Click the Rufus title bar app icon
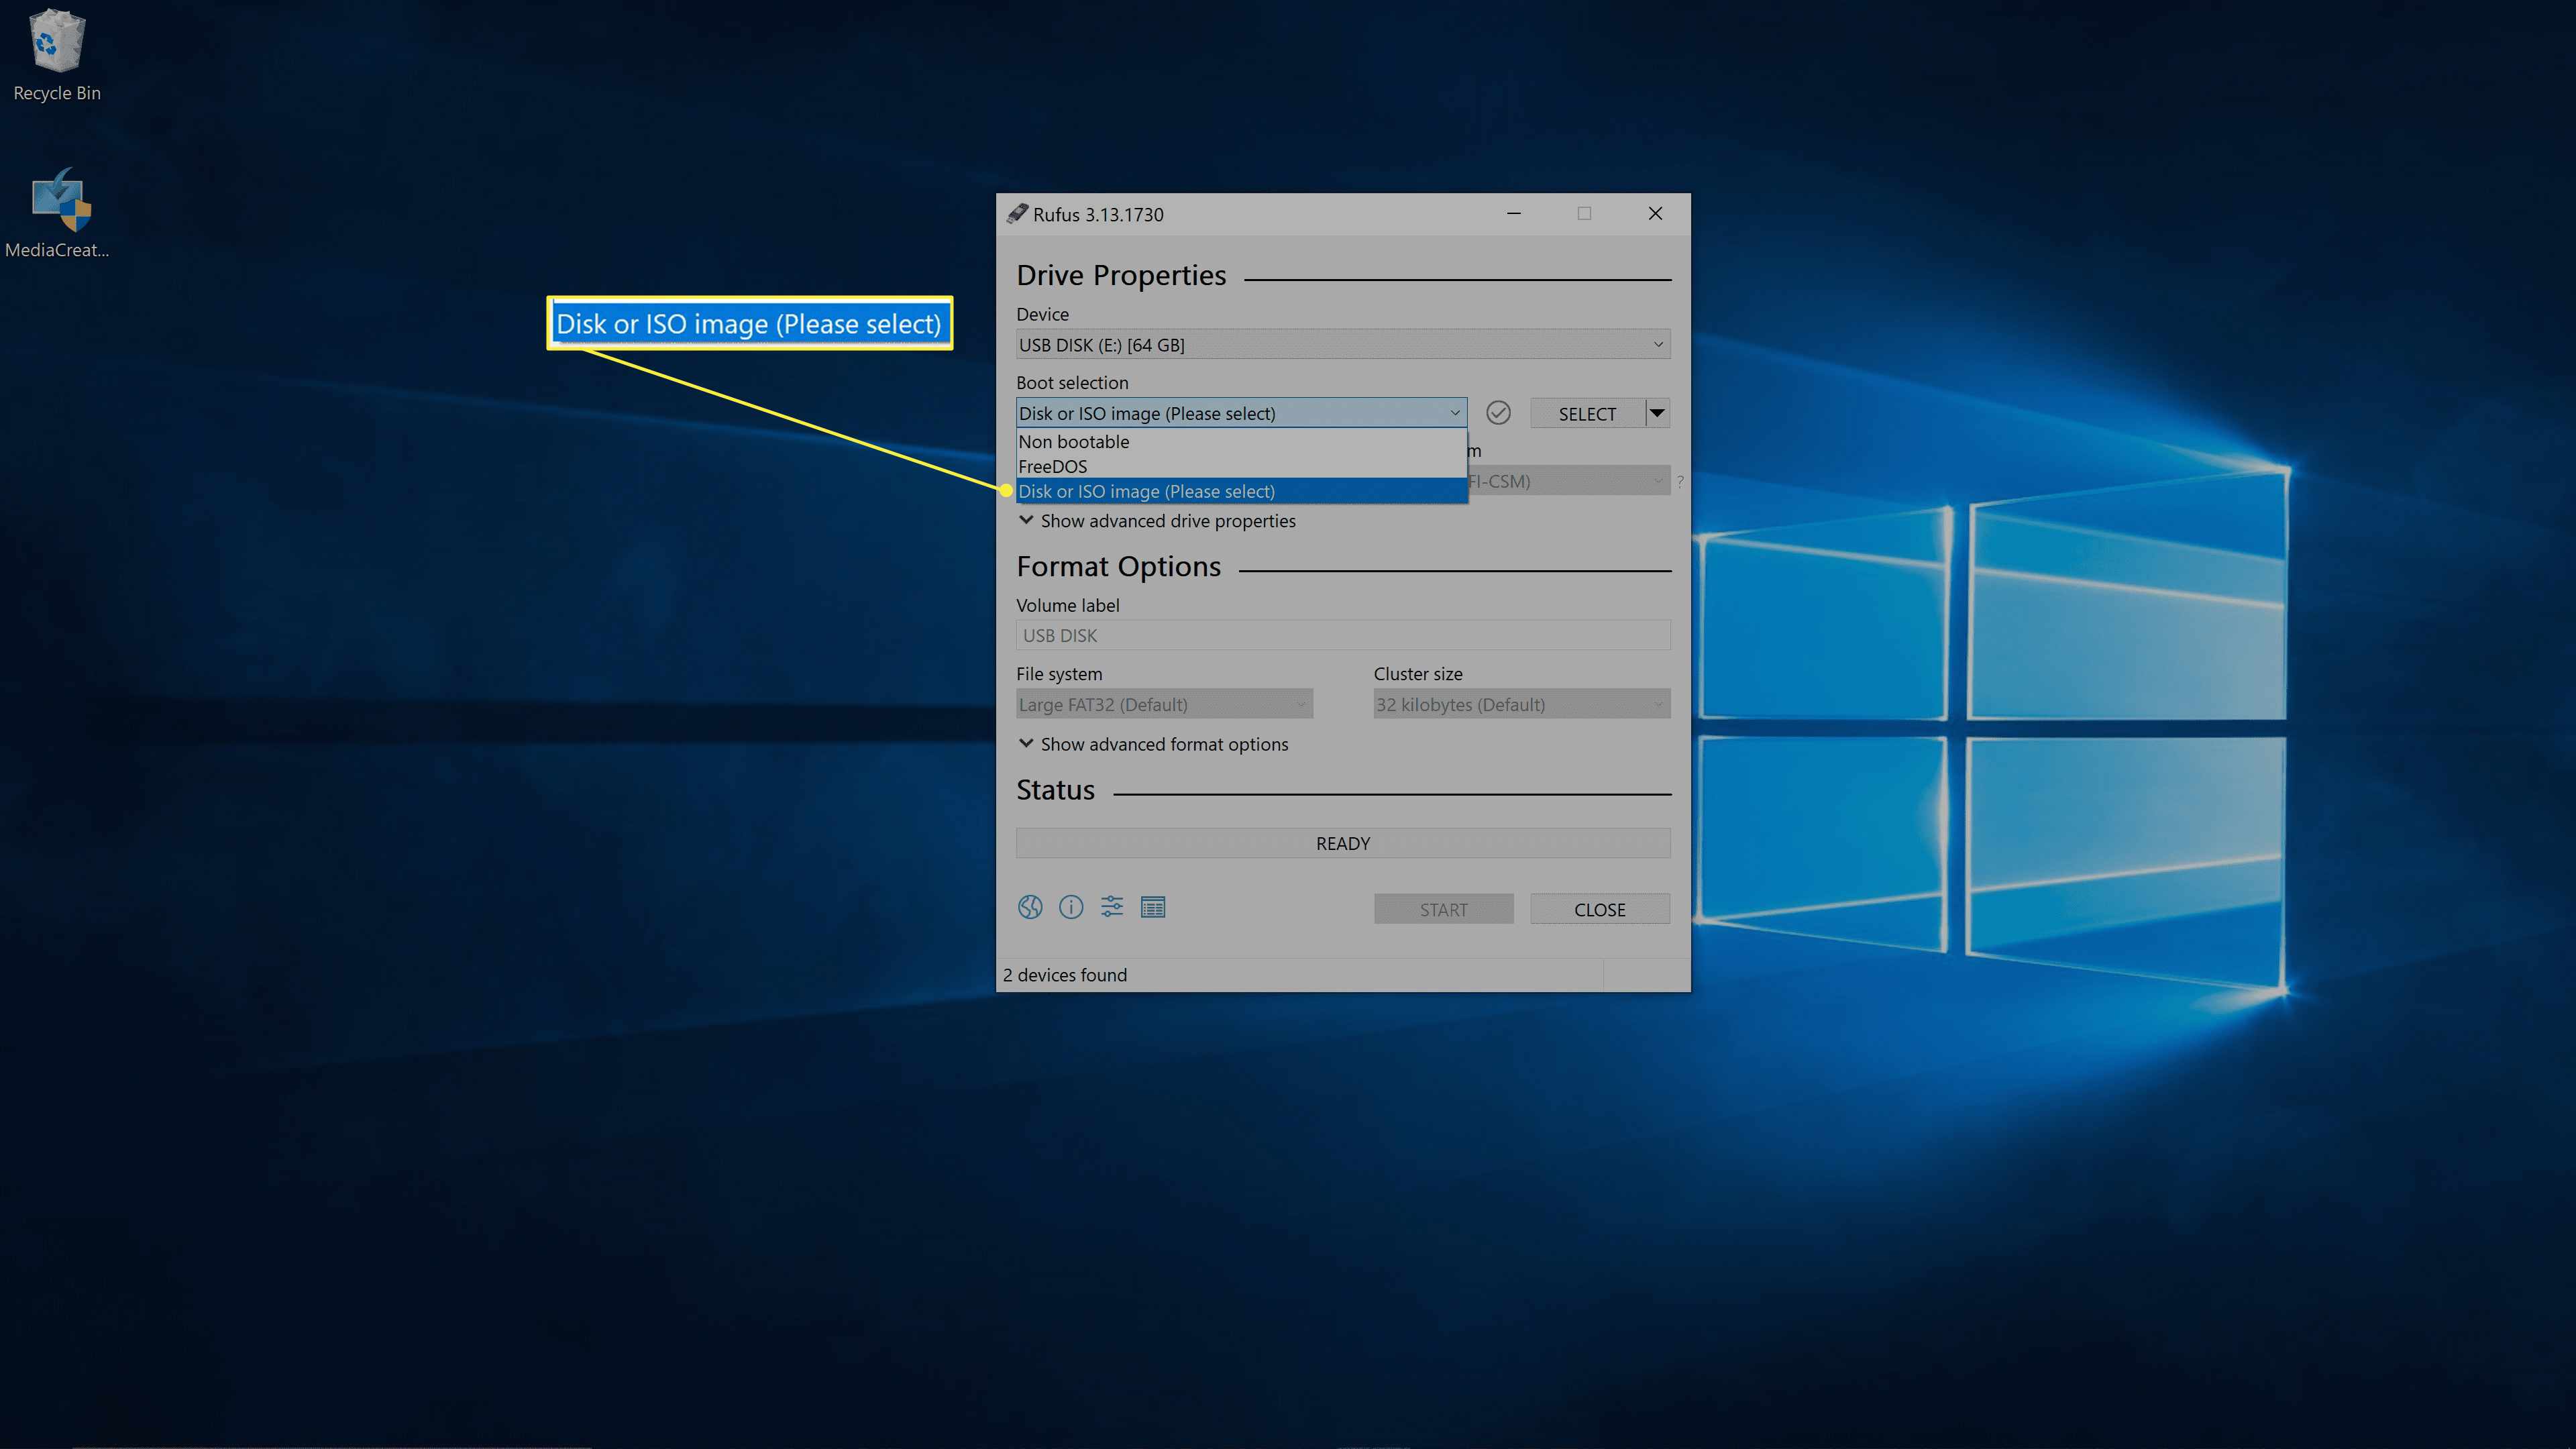The height and width of the screenshot is (1449, 2576). 1017,214
